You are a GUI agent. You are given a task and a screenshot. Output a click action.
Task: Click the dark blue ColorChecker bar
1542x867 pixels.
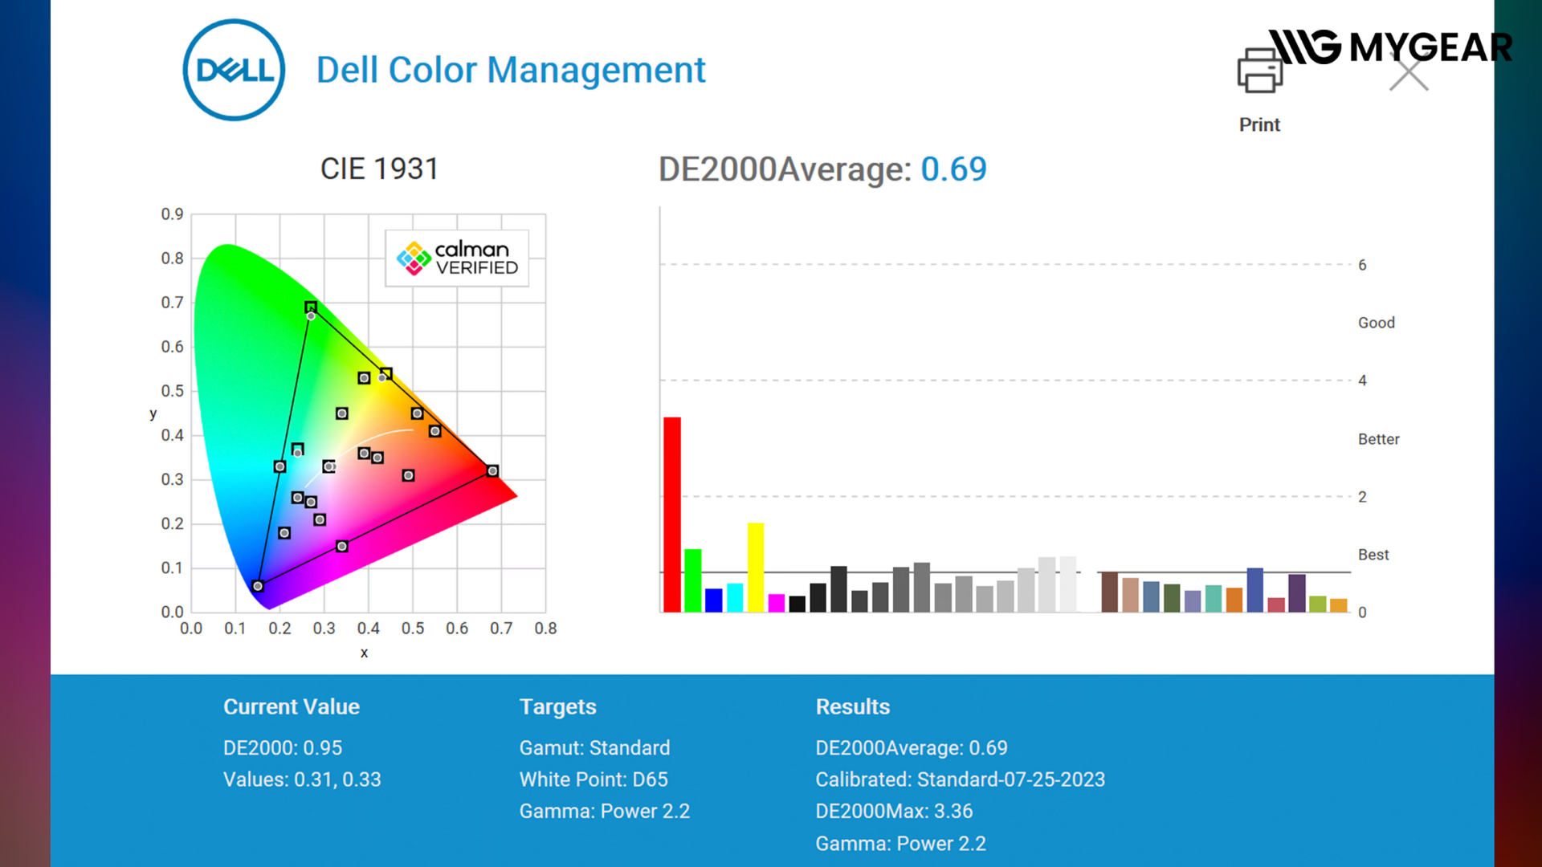pos(1254,590)
